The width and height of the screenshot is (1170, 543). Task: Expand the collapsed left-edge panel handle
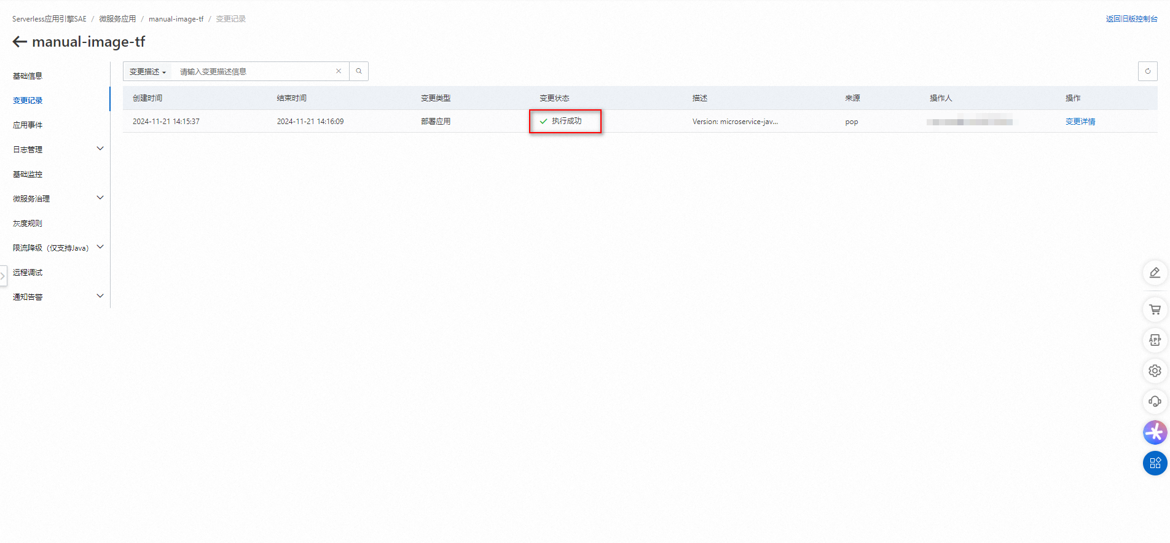click(3, 276)
